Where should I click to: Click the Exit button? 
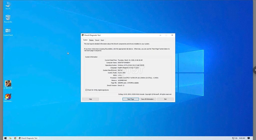click(x=165, y=99)
